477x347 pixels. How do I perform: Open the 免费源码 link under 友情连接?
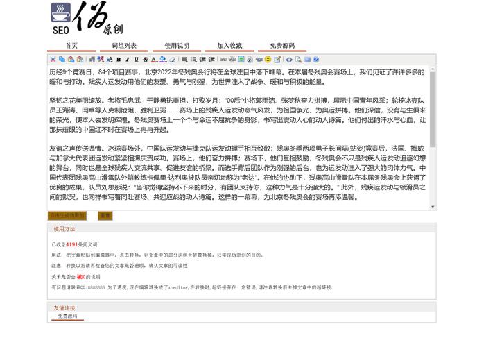[67, 316]
